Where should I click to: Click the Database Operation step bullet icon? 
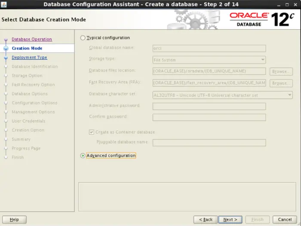[6, 40]
